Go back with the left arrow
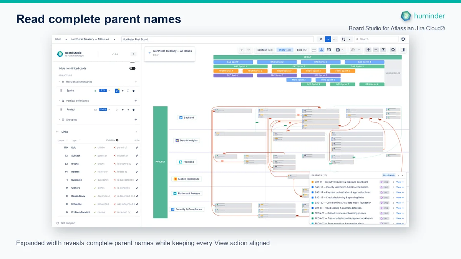 click(242, 50)
